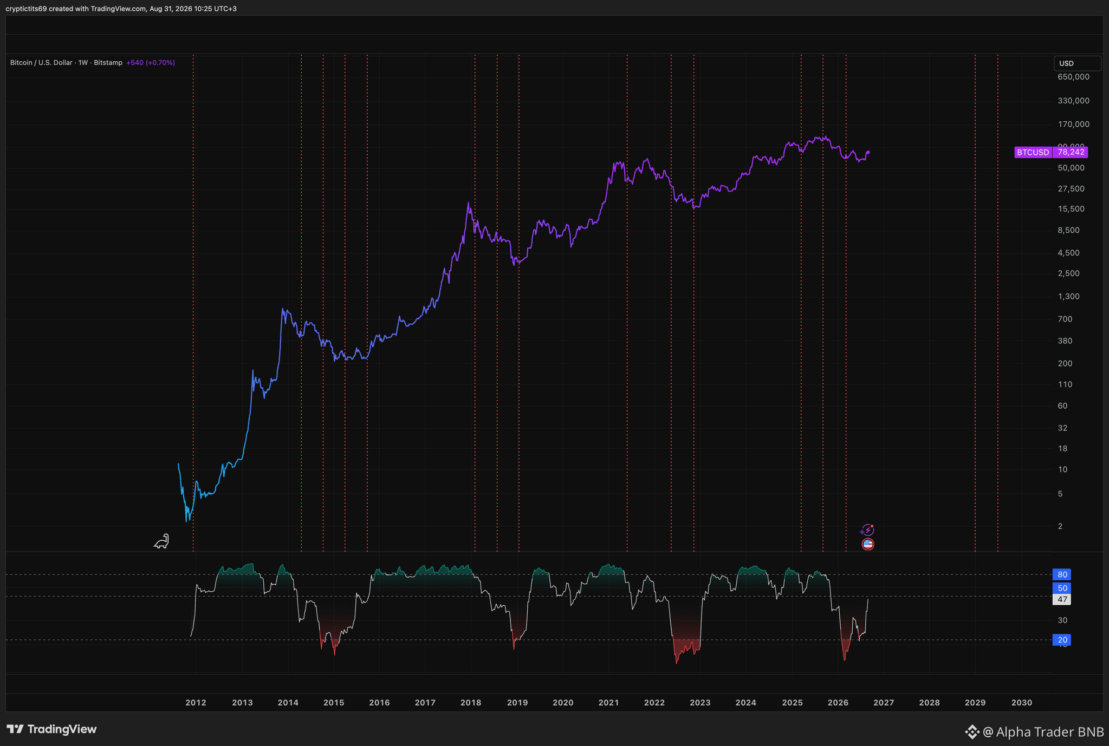
Task: Click the 2017 label on the time axis
Action: click(425, 703)
